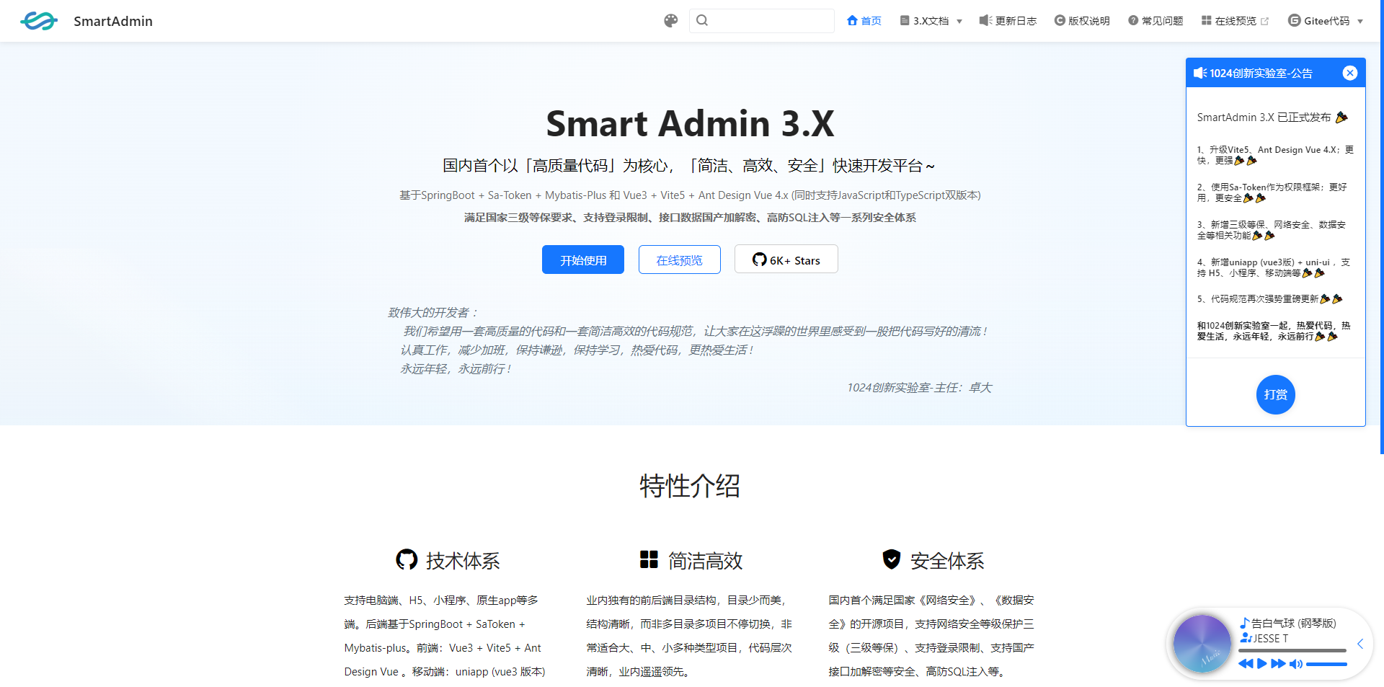Image resolution: width=1384 pixels, height=687 pixels.
Task: Play the song 告白气球
Action: (x=1262, y=664)
